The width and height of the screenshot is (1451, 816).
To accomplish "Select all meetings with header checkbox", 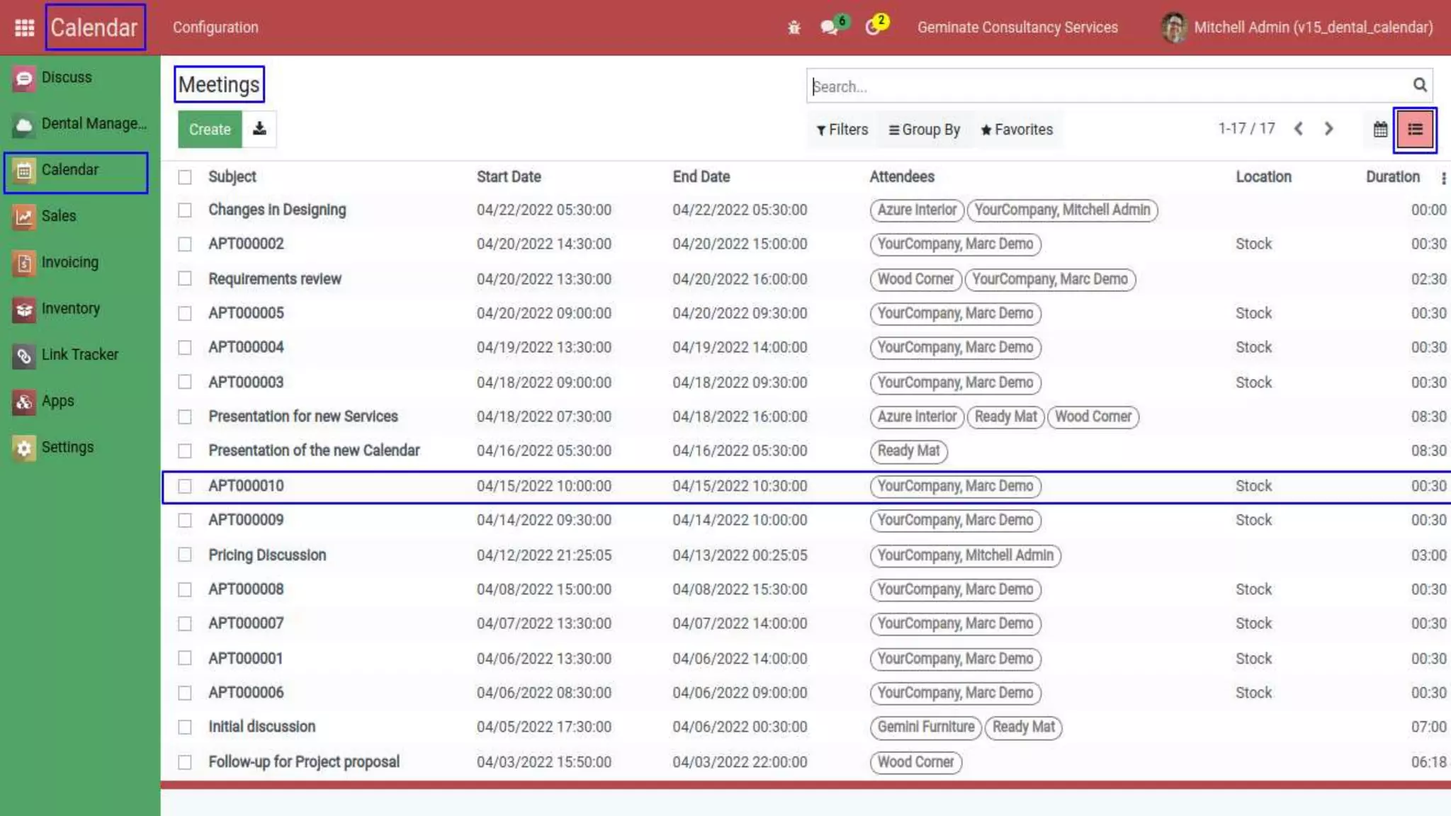I will tap(185, 177).
